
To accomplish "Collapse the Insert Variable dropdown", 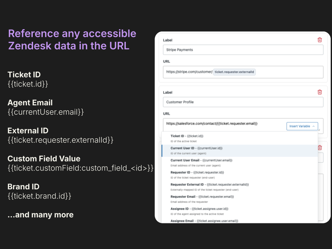I will 302,126.
